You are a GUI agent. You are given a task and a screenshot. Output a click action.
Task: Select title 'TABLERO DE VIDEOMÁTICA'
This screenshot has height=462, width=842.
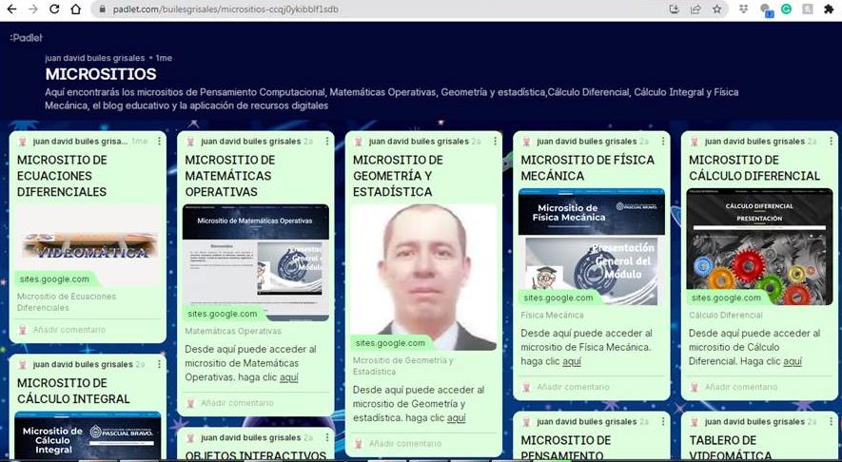coord(731,448)
